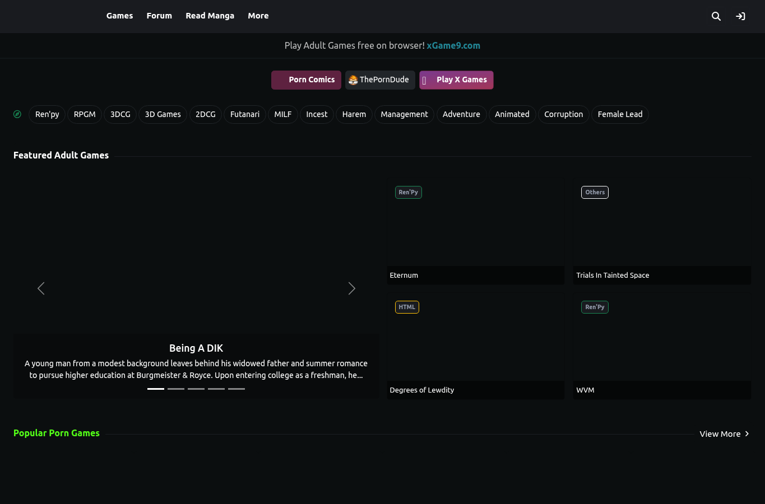Expand the More menu
This screenshot has width=765, height=504.
258,16
